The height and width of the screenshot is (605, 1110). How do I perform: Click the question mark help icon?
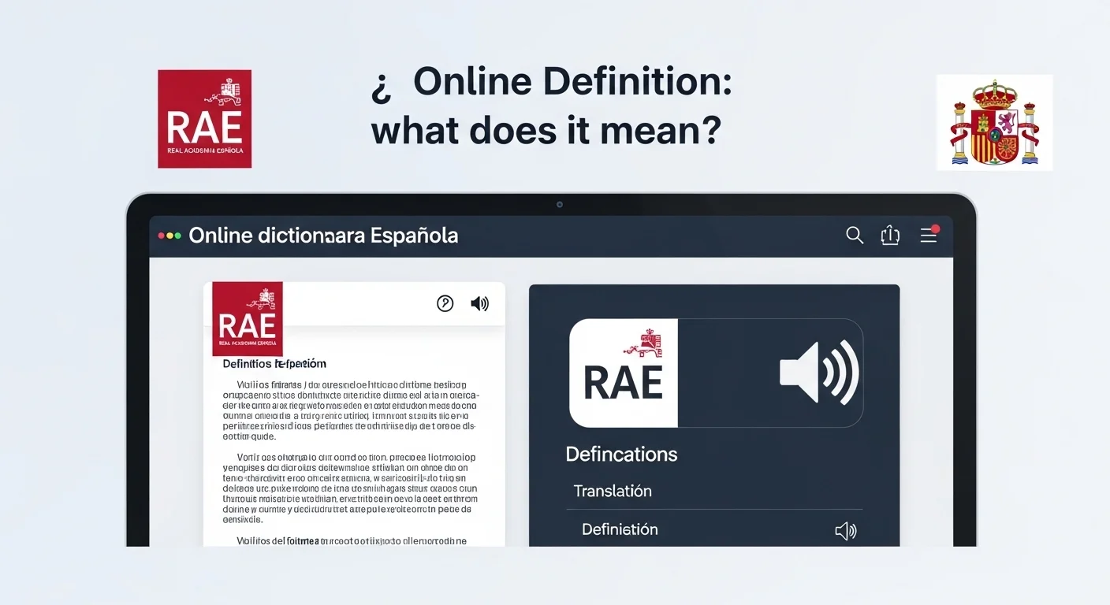[x=445, y=302]
